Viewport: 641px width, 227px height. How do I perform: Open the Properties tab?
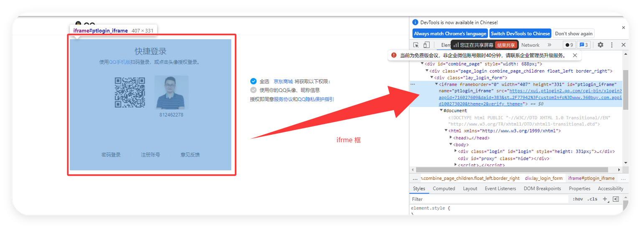pyautogui.click(x=580, y=189)
